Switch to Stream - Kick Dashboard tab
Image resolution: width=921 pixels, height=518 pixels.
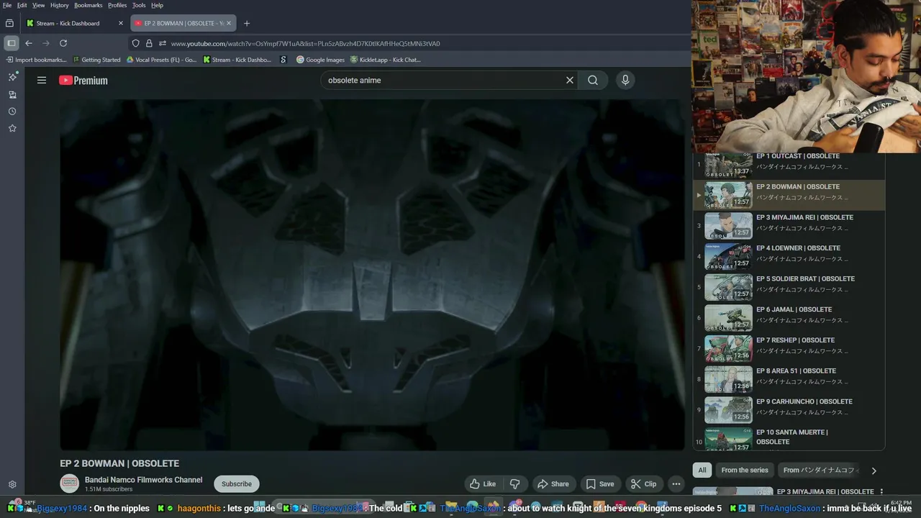(x=74, y=23)
